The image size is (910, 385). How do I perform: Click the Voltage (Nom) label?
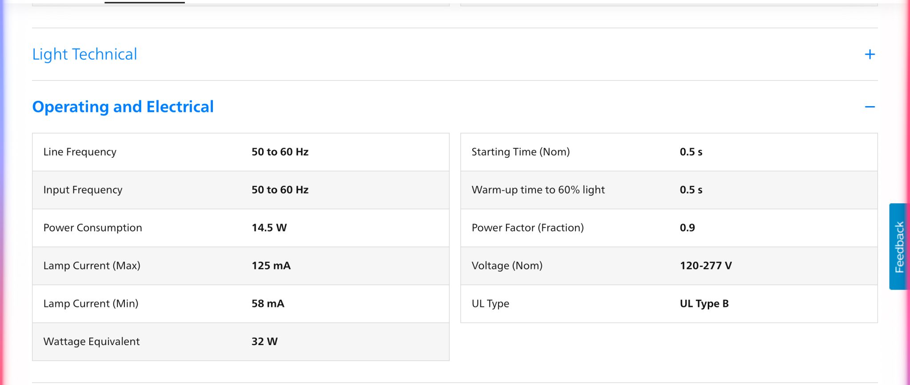click(x=507, y=266)
